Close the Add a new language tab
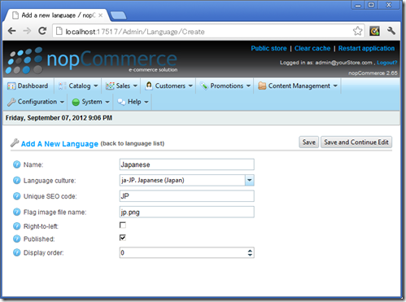The image size is (406, 302). pyautogui.click(x=100, y=15)
